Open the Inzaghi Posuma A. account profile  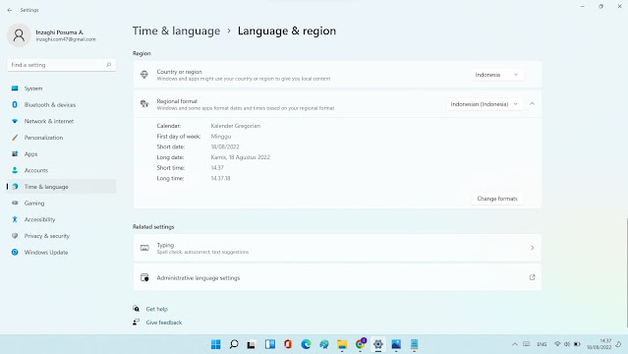point(52,35)
